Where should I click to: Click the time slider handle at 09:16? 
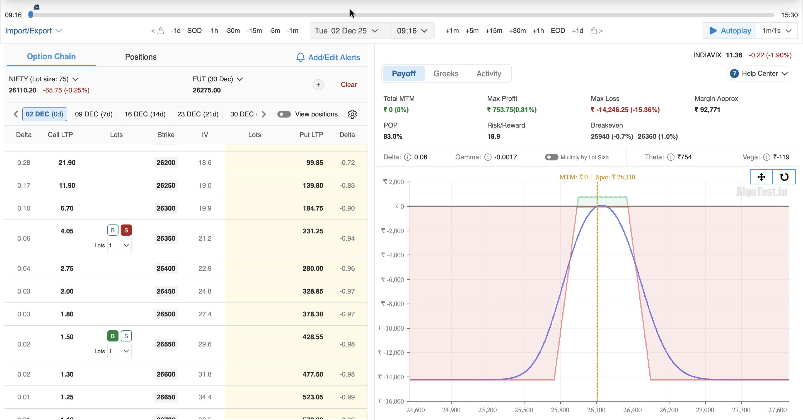(x=31, y=15)
